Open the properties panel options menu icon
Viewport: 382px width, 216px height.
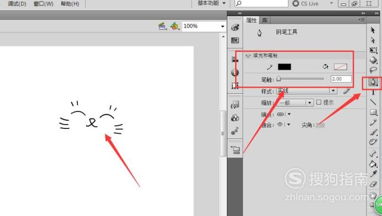pos(362,20)
